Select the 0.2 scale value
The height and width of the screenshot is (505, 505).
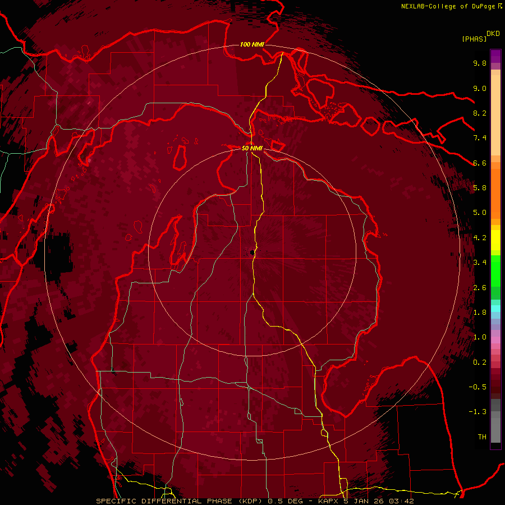[x=480, y=362]
